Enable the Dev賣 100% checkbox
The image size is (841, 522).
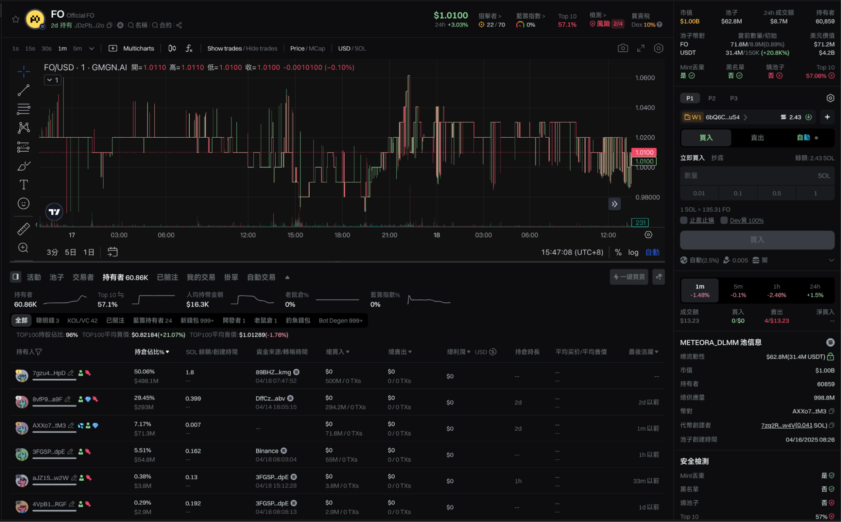724,220
